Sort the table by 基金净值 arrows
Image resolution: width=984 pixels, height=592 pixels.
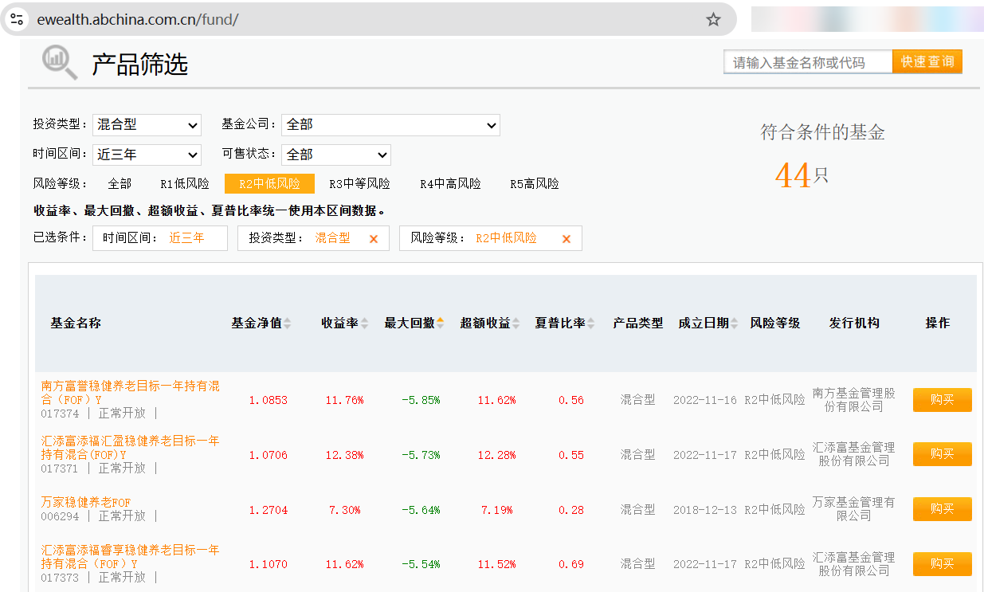(288, 323)
